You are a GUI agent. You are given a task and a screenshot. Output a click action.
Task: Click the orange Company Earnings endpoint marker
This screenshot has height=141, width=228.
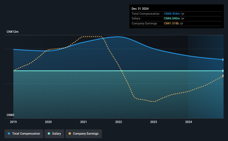click(223, 76)
